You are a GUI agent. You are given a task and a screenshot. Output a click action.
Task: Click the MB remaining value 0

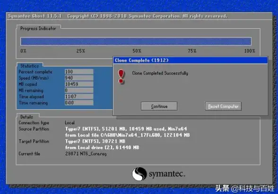79,90
